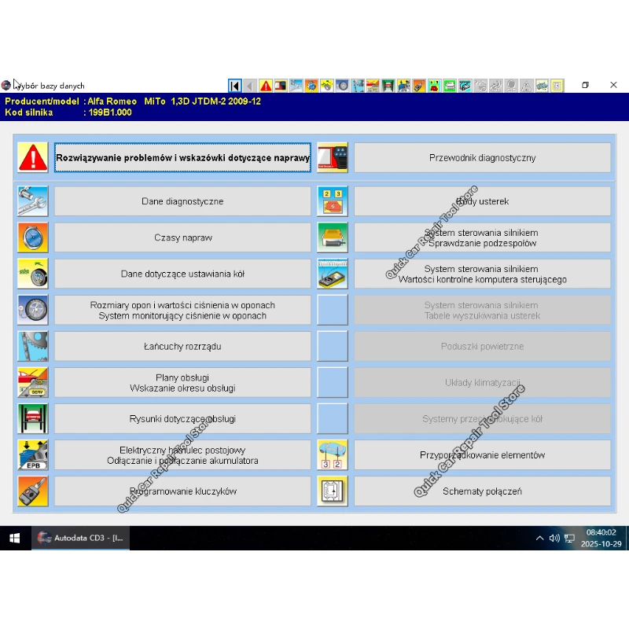Open diagnostic guide from small toolbar icon

coord(281,86)
